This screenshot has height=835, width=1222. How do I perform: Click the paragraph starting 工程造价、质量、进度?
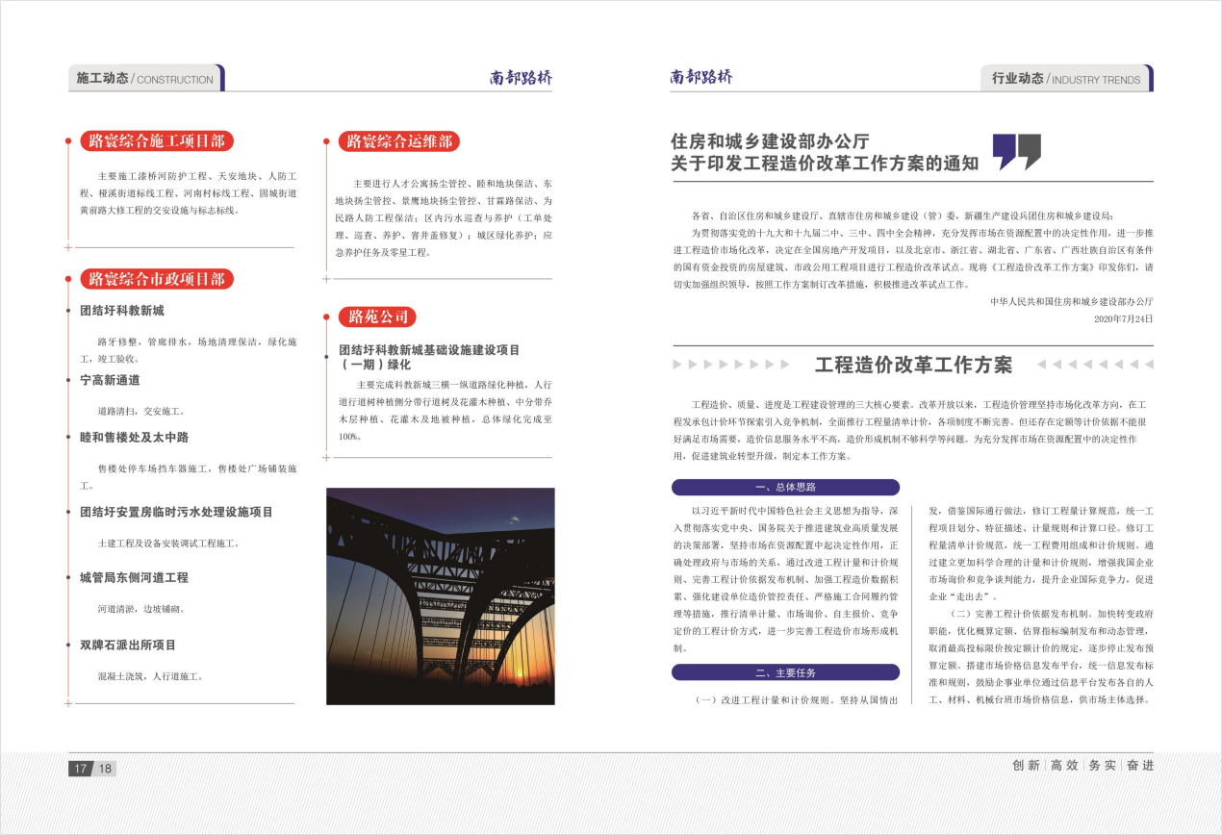point(912,430)
